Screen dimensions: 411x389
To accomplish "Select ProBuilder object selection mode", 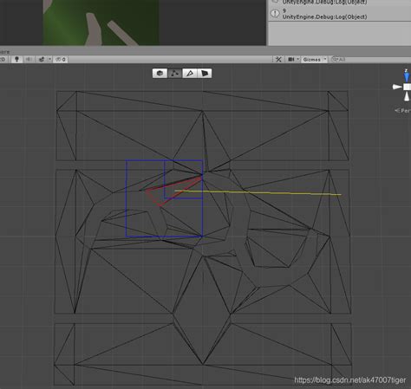I will tap(160, 74).
